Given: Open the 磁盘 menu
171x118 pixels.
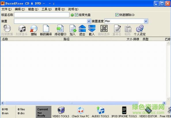Looking at the screenshot, I should tap(33, 9).
